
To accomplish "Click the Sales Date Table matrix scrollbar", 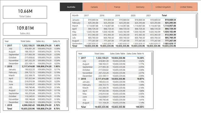I will (x=152, y=63).
